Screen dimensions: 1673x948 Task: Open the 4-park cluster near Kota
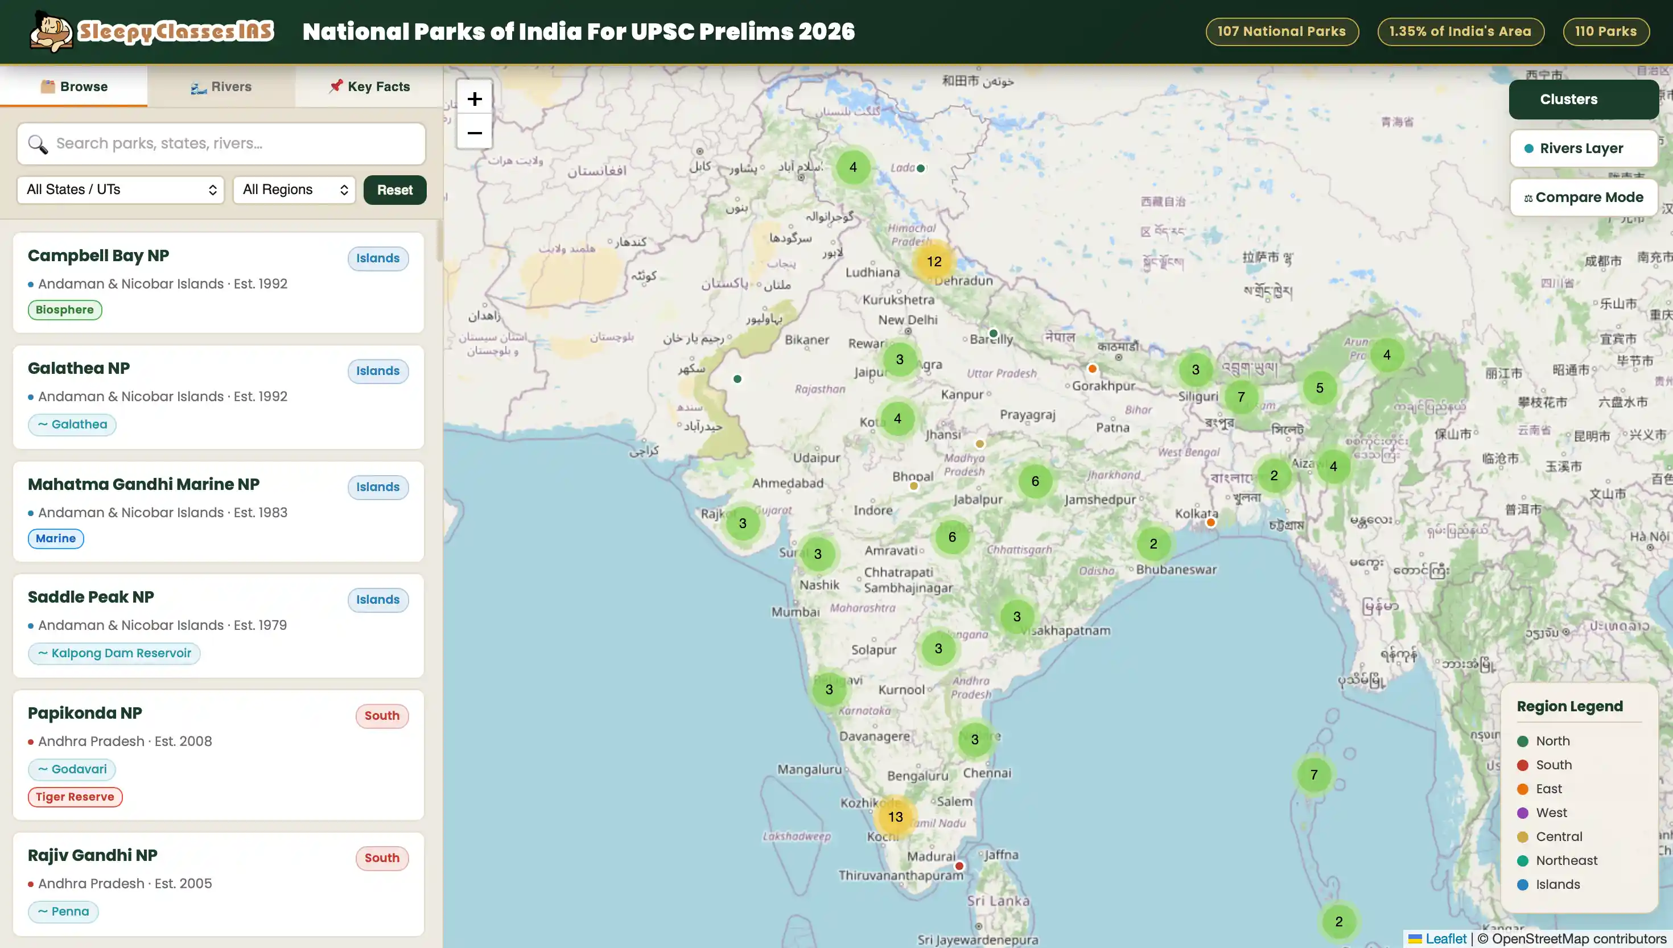click(x=897, y=418)
